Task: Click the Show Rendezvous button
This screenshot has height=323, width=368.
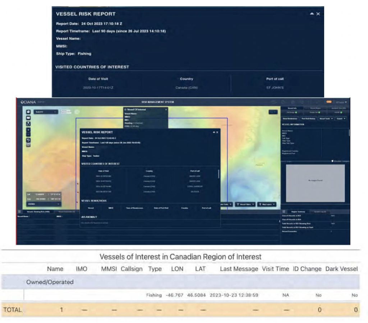Action: coord(290,118)
